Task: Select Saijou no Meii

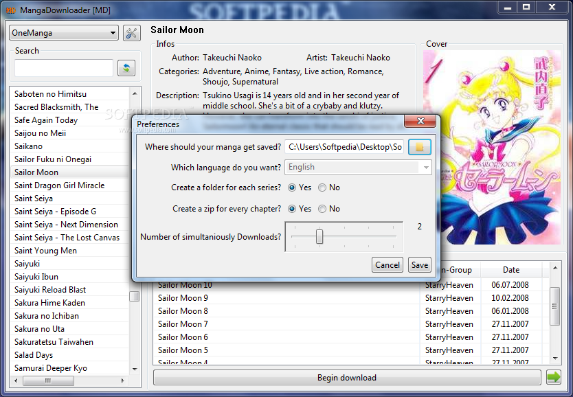Action: 69,133
